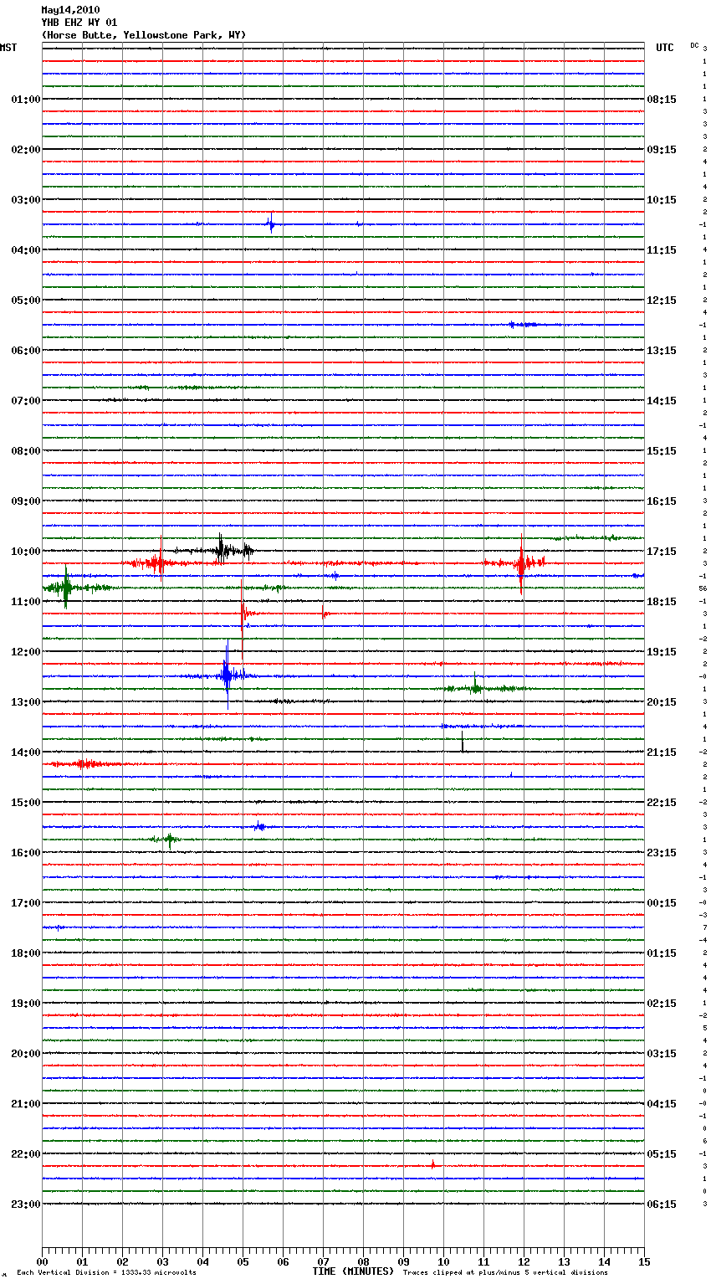711x1284 pixels.
Task: Click the large red spike near minute 12
Action: [x=521, y=563]
